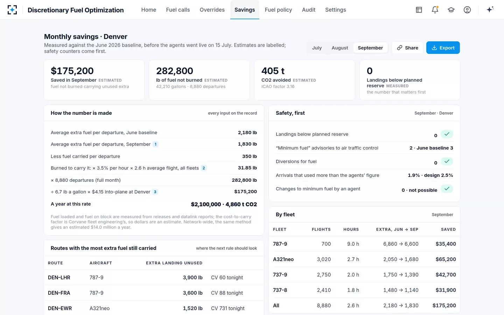Open the Audit tab

point(309,10)
